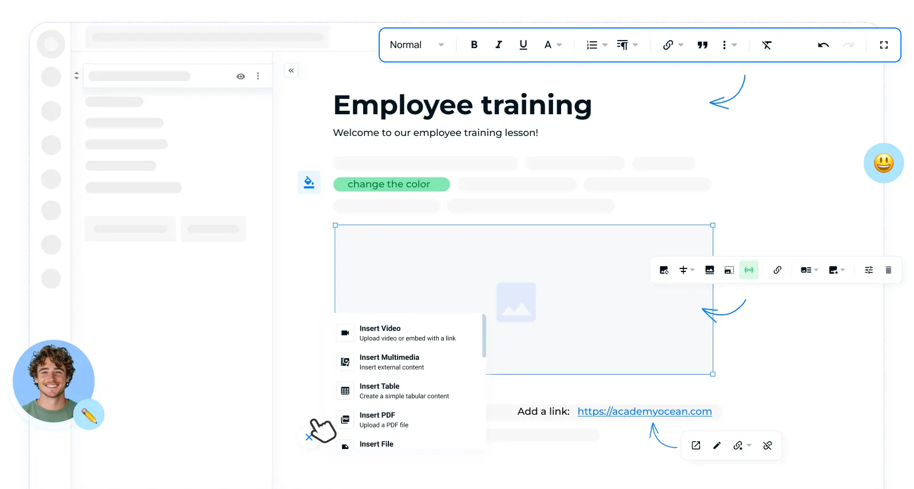Image resolution: width=914 pixels, height=489 pixels.
Task: Open the text color A dropdown
Action: coord(553,45)
